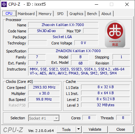Open the SPD tab

click(60, 14)
